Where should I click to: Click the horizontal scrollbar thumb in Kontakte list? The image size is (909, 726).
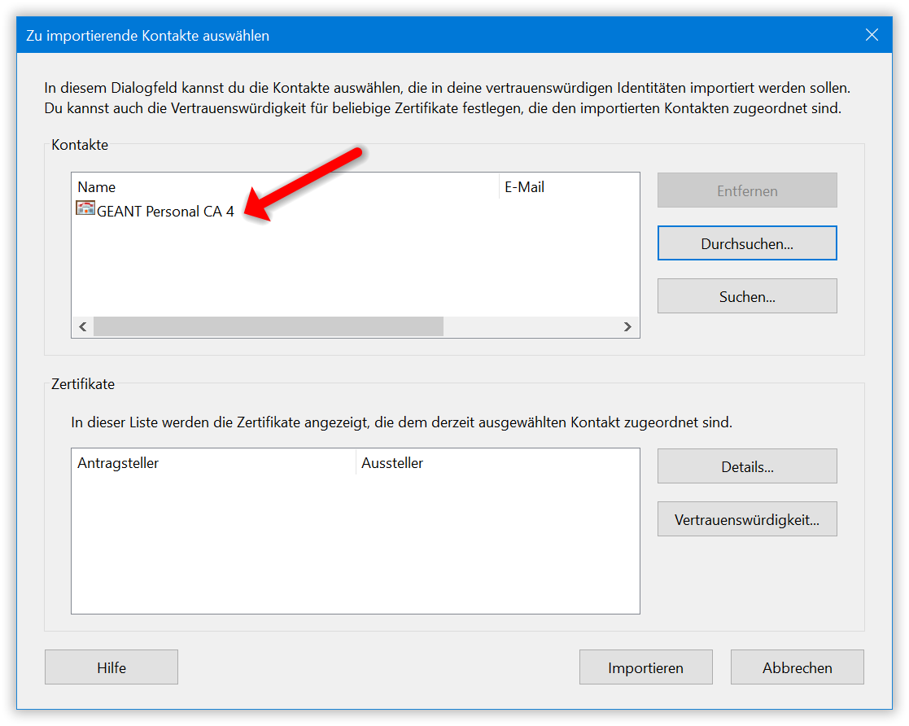(269, 326)
